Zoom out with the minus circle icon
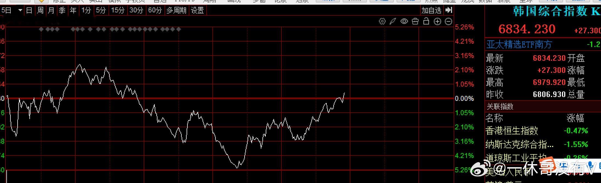Image resolution: width=601 pixels, height=183 pixels. click(x=448, y=21)
